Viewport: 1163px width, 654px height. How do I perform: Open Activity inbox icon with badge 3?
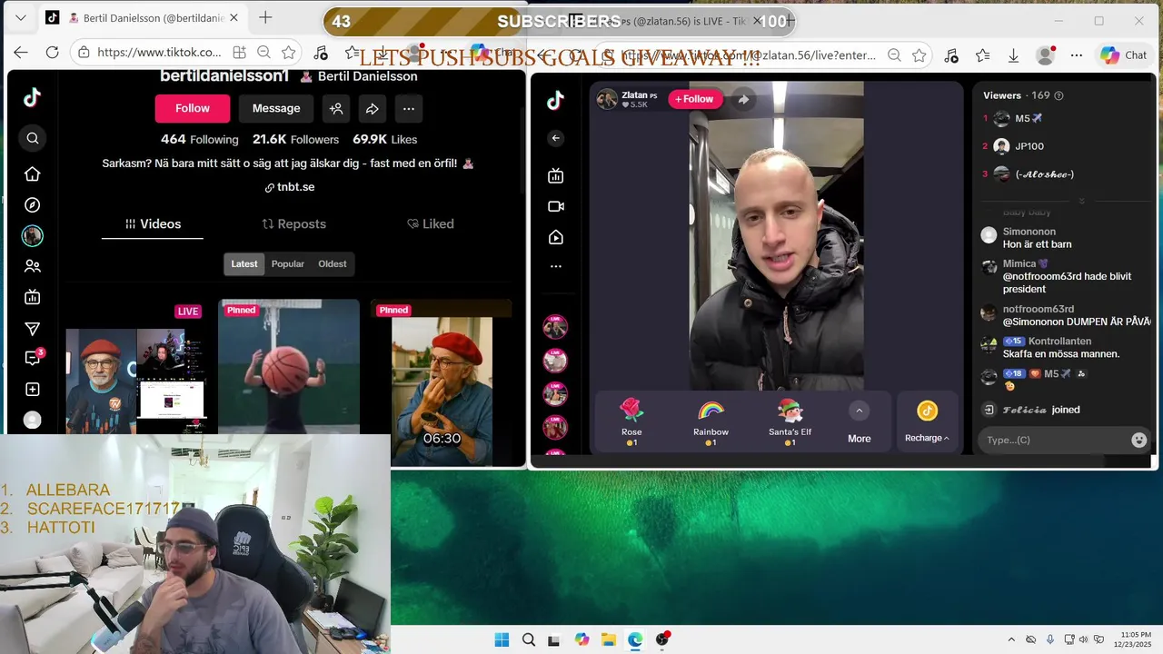(x=33, y=359)
